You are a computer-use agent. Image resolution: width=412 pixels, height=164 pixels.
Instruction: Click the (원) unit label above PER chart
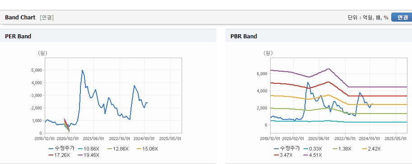(42, 53)
